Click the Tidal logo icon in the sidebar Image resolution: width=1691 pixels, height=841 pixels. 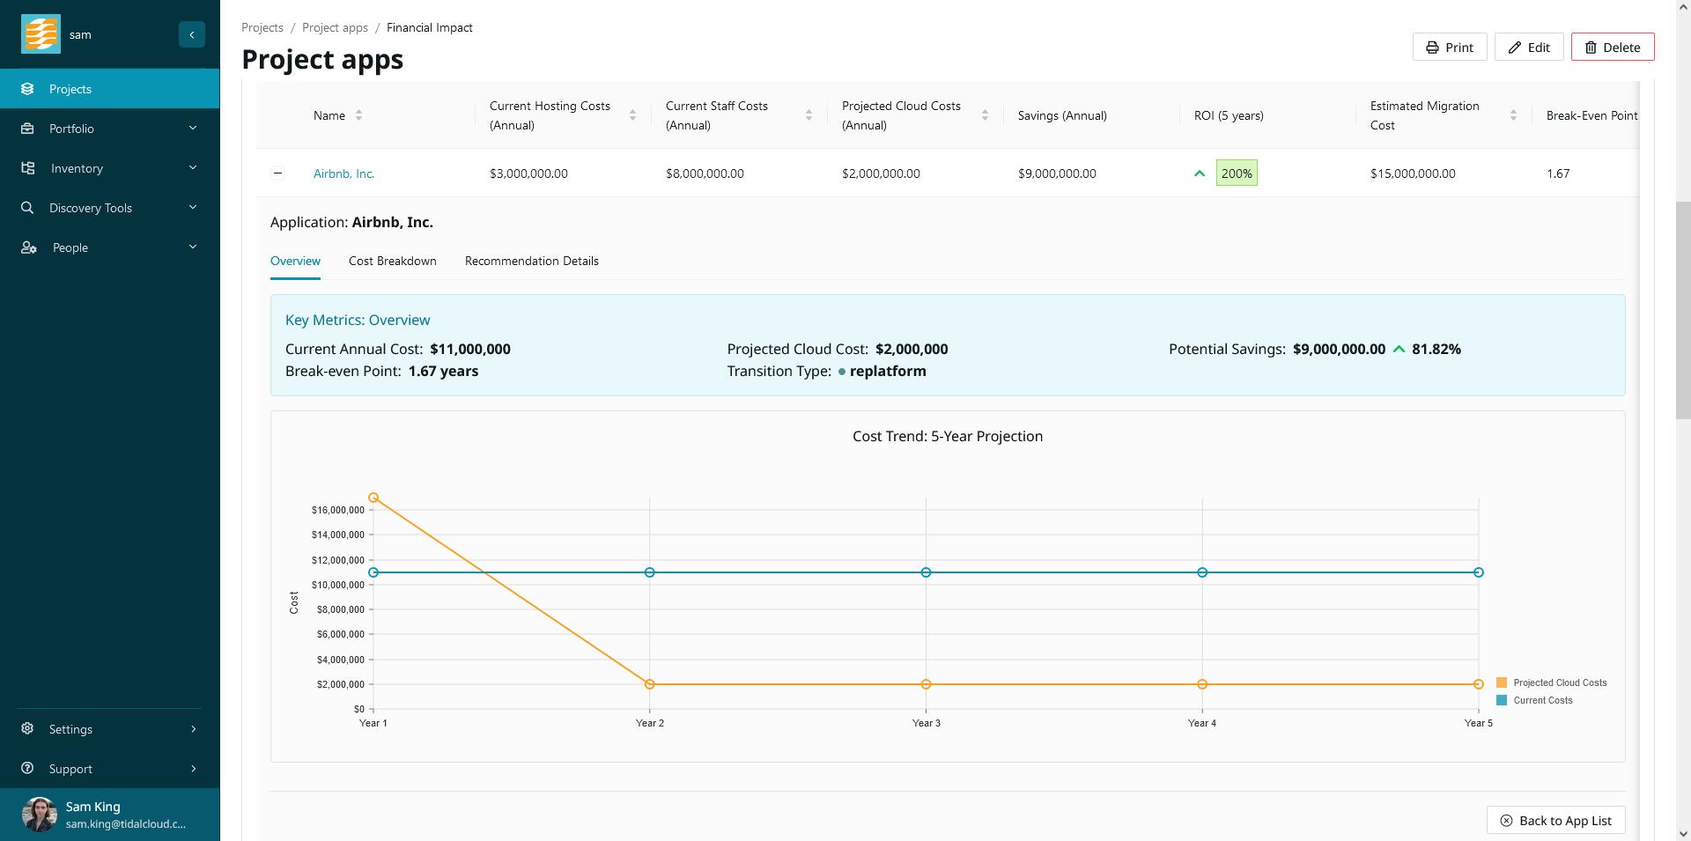(41, 34)
